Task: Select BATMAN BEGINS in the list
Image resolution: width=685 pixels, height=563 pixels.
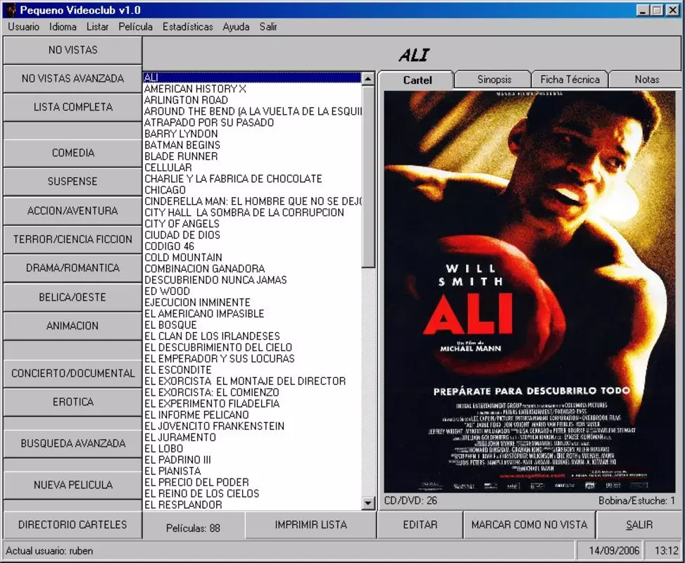Action: 252,145
